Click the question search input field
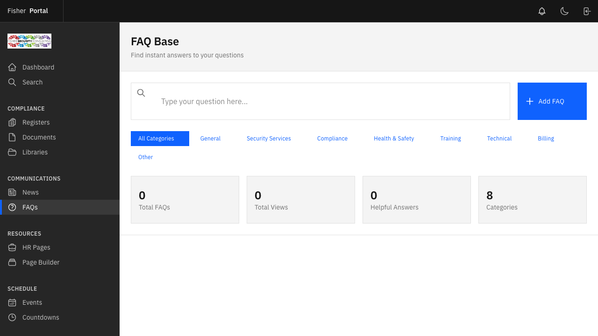This screenshot has width=598, height=336. click(327, 101)
